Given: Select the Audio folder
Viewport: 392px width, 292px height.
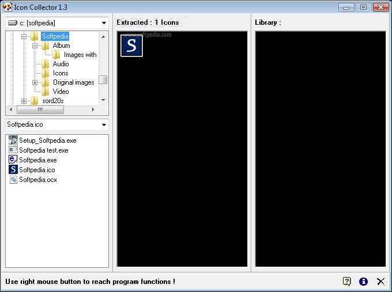Looking at the screenshot, I should 61,64.
